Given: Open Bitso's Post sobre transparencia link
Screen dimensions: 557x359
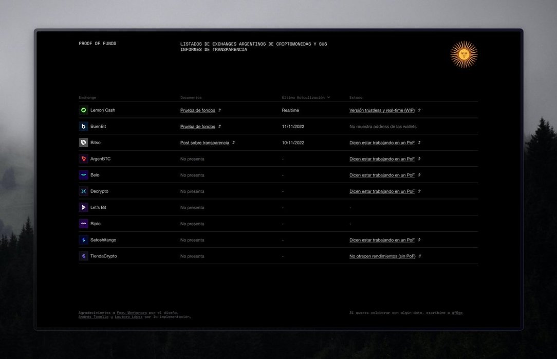Looking at the screenshot, I should 205,143.
